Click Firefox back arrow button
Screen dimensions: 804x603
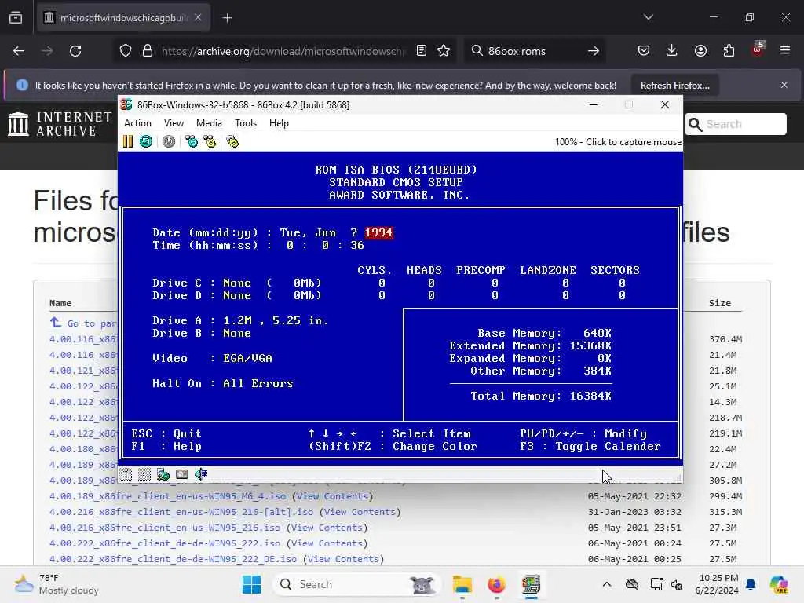pos(19,51)
